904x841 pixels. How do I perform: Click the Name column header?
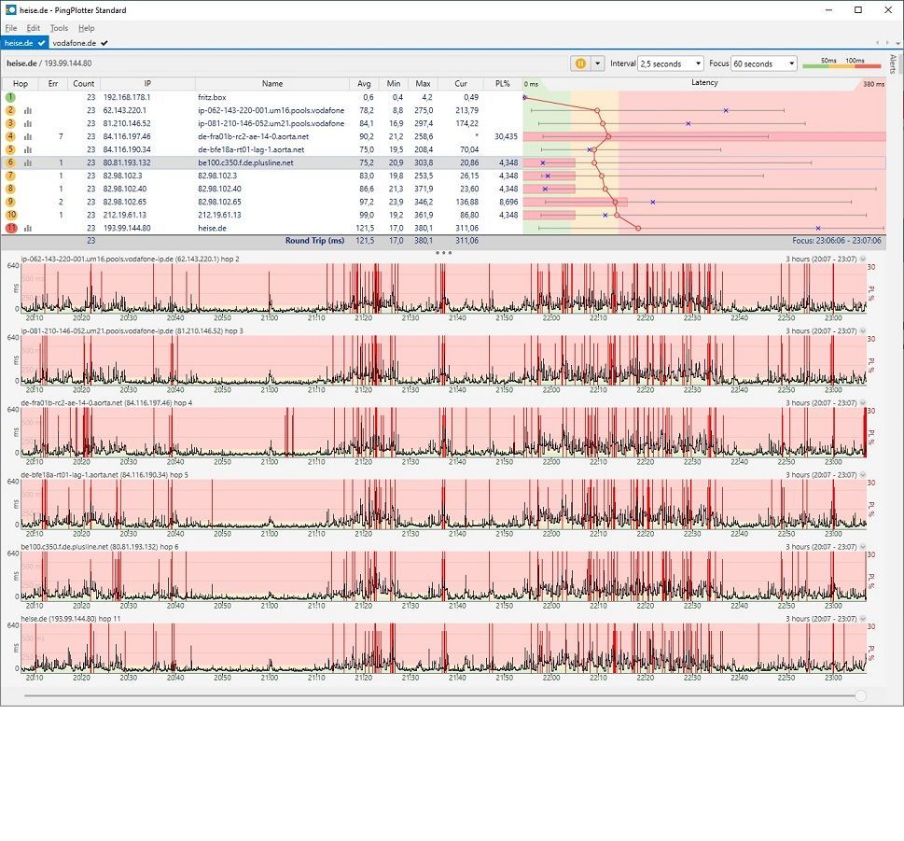coord(272,84)
